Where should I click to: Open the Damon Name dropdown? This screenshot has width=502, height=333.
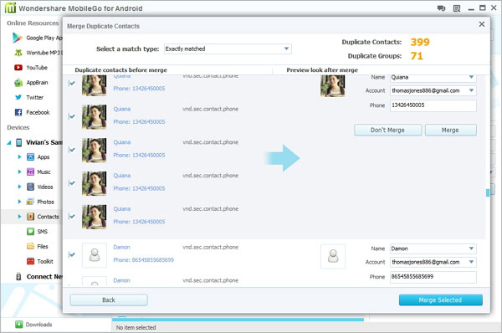pyautogui.click(x=471, y=248)
